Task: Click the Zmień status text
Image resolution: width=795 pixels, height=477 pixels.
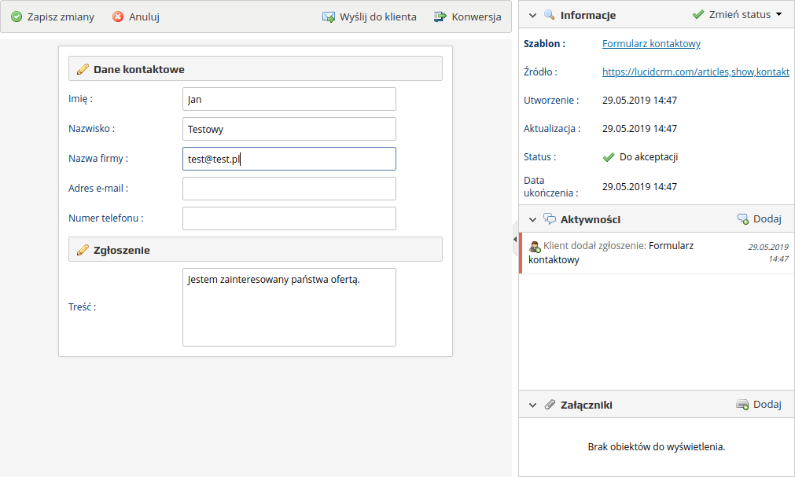Action: (740, 15)
